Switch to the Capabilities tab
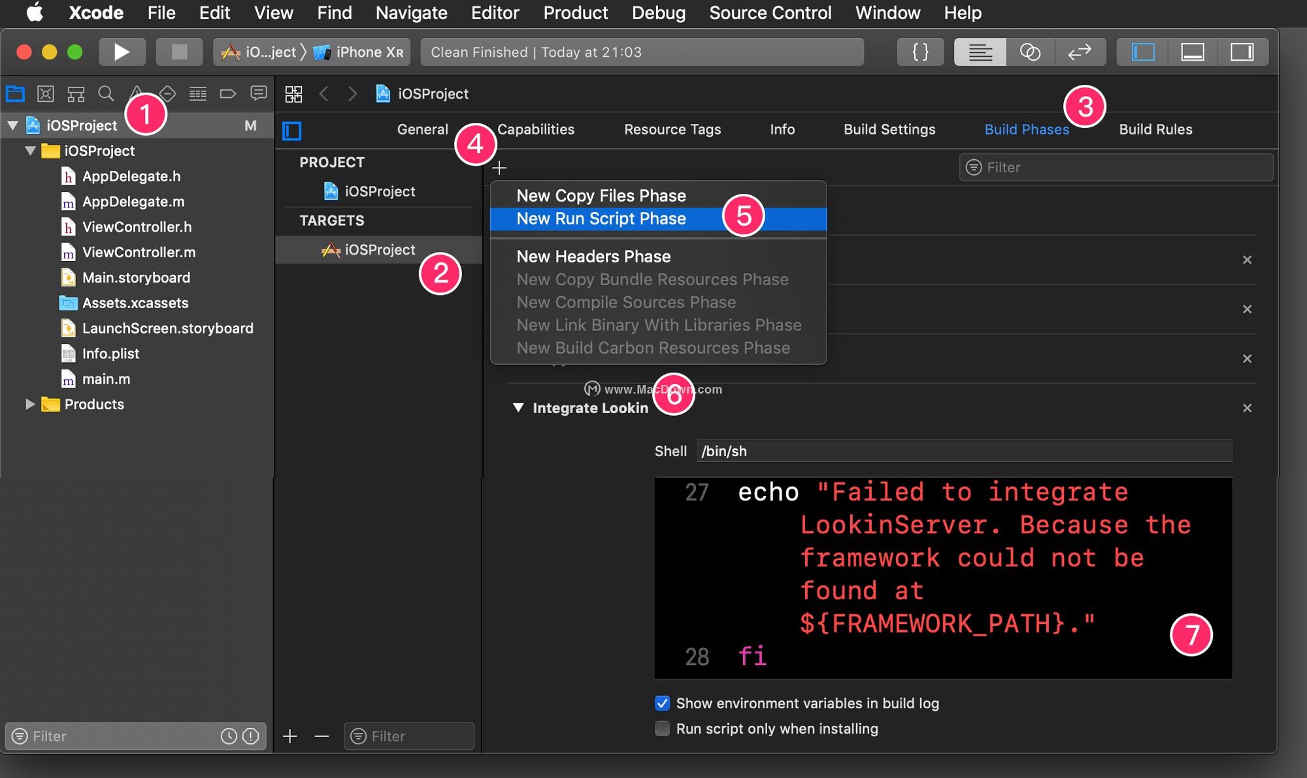The height and width of the screenshot is (778, 1307). click(536, 129)
